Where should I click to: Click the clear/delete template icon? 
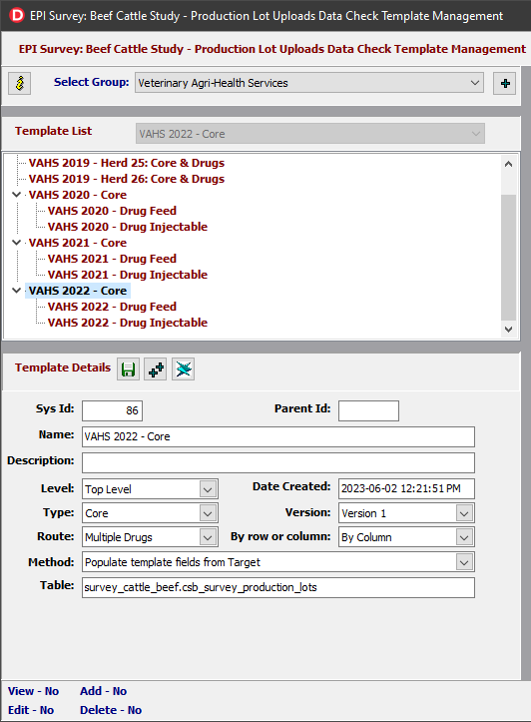pyautogui.click(x=183, y=369)
